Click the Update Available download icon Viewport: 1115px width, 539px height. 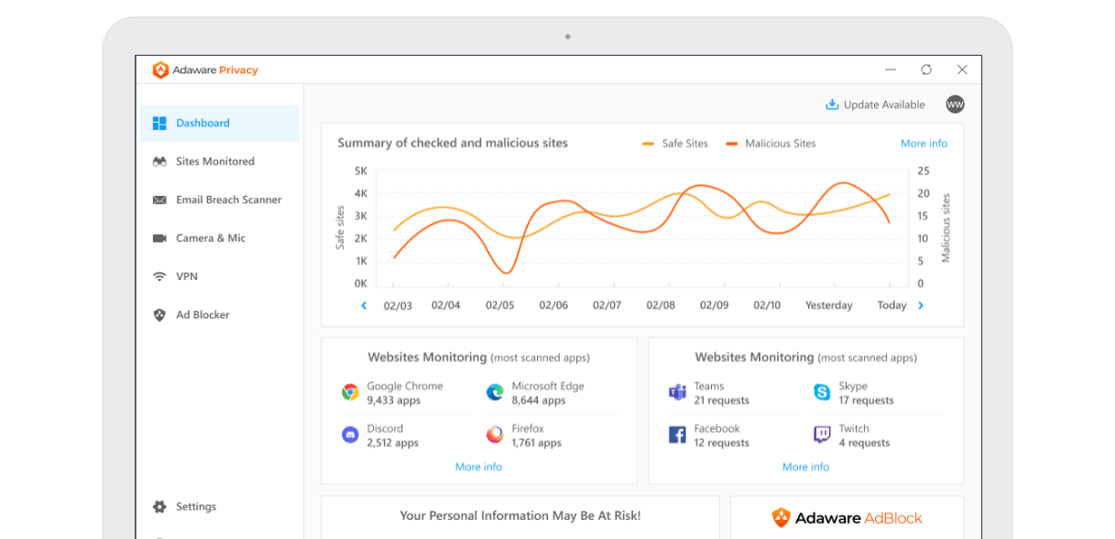click(832, 103)
